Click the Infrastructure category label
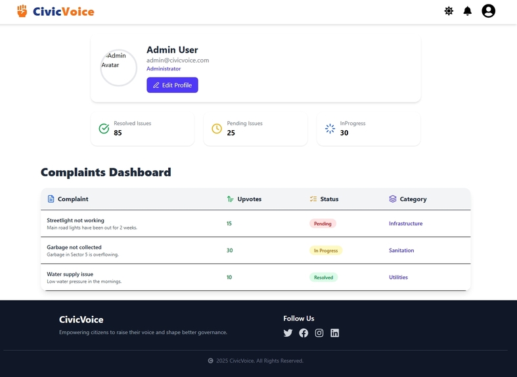Image resolution: width=517 pixels, height=377 pixels. pyautogui.click(x=405, y=224)
